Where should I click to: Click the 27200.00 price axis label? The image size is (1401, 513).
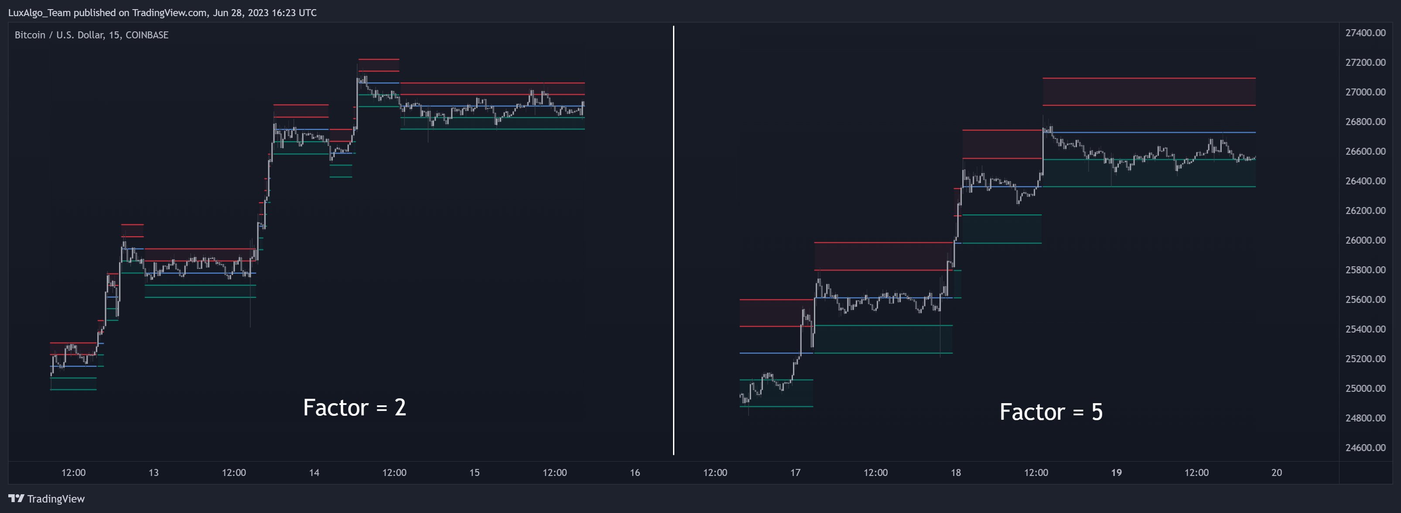coord(1365,62)
